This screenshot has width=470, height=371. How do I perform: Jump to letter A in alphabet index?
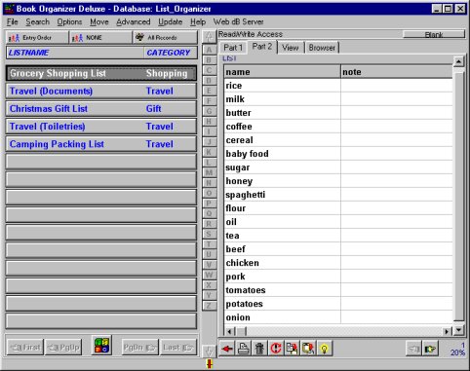pyautogui.click(x=209, y=50)
